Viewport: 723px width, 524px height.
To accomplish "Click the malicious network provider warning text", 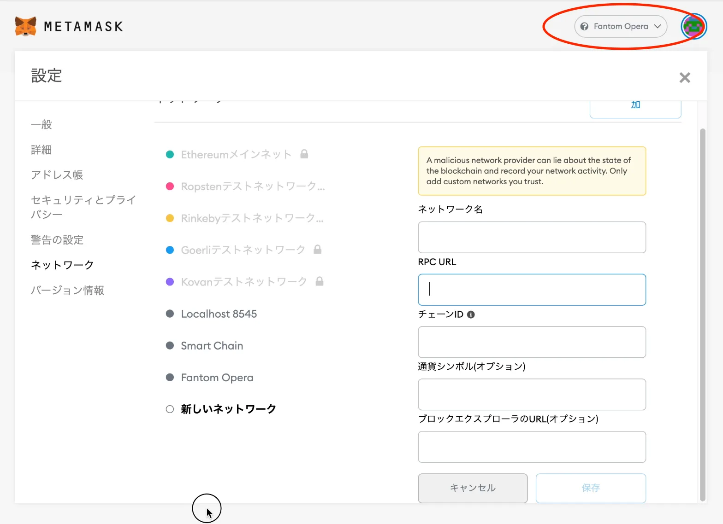I will tap(528, 171).
